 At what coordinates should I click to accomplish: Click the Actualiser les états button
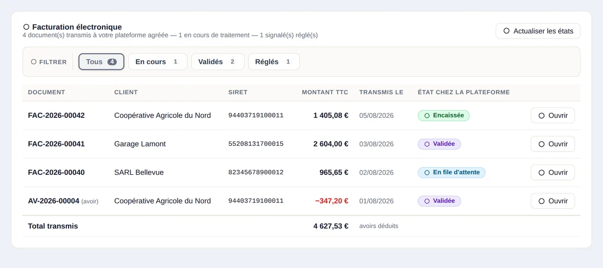click(x=538, y=31)
